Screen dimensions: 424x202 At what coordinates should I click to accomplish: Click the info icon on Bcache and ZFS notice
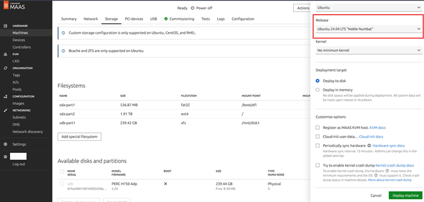tap(64, 51)
